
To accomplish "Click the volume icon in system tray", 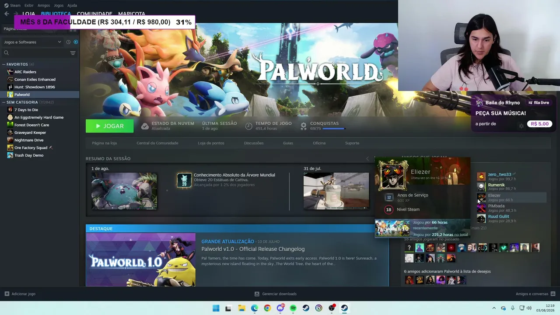I will click(529, 308).
